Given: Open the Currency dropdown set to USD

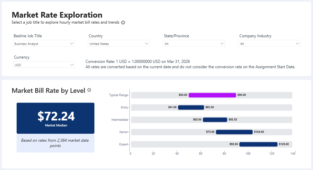Looking at the screenshot, I should click(x=44, y=65).
